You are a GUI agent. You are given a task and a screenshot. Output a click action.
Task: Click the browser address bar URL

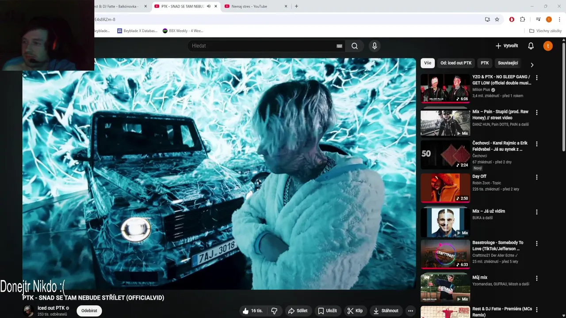click(x=287, y=19)
